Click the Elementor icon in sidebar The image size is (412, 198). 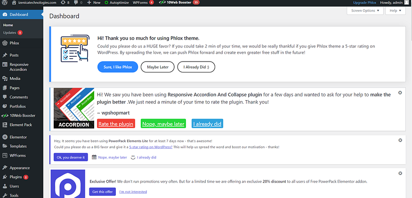(x=5, y=137)
